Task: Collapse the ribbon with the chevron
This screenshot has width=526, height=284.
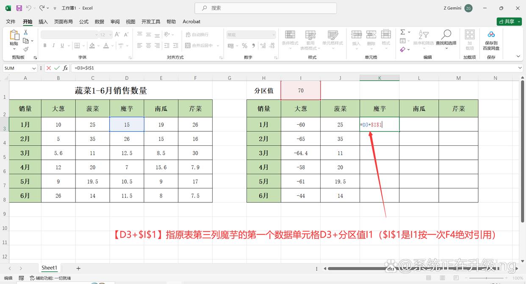Action: [x=518, y=56]
